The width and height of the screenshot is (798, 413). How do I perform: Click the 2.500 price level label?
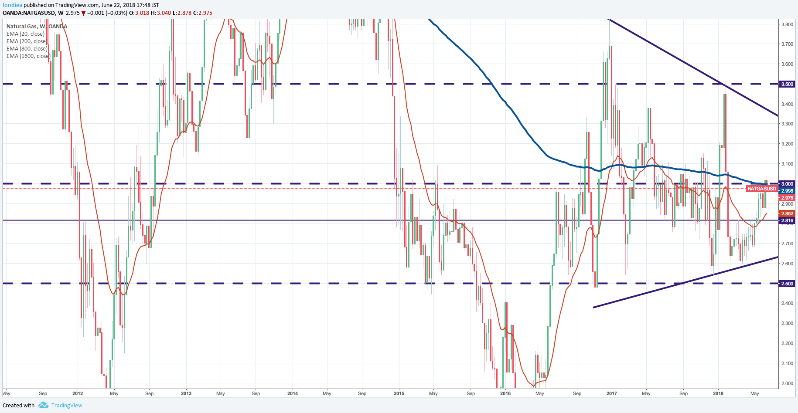pyautogui.click(x=787, y=284)
